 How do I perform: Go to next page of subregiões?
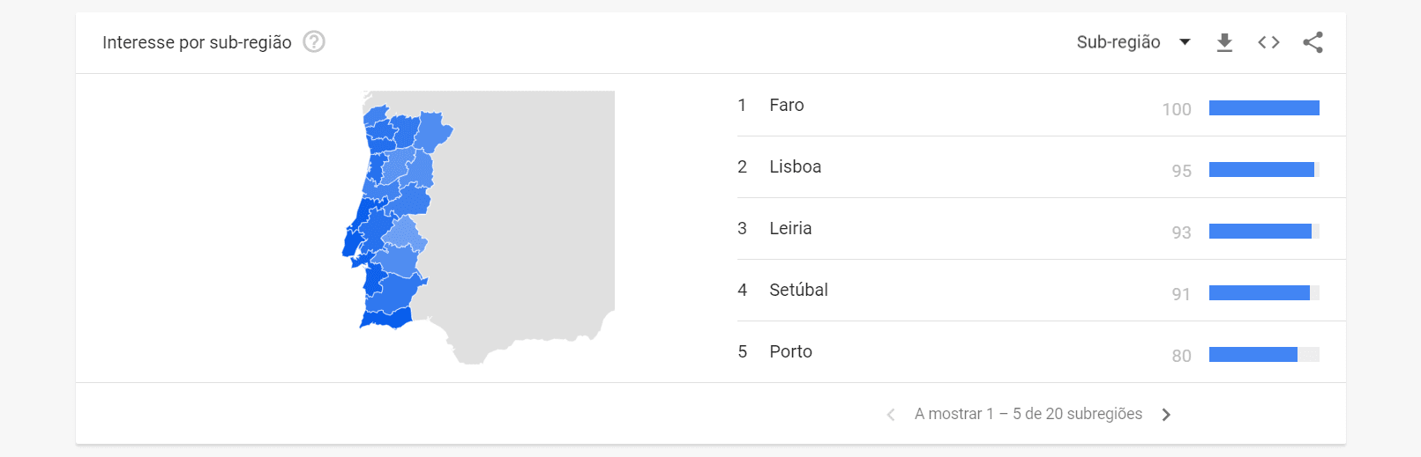pos(1166,415)
